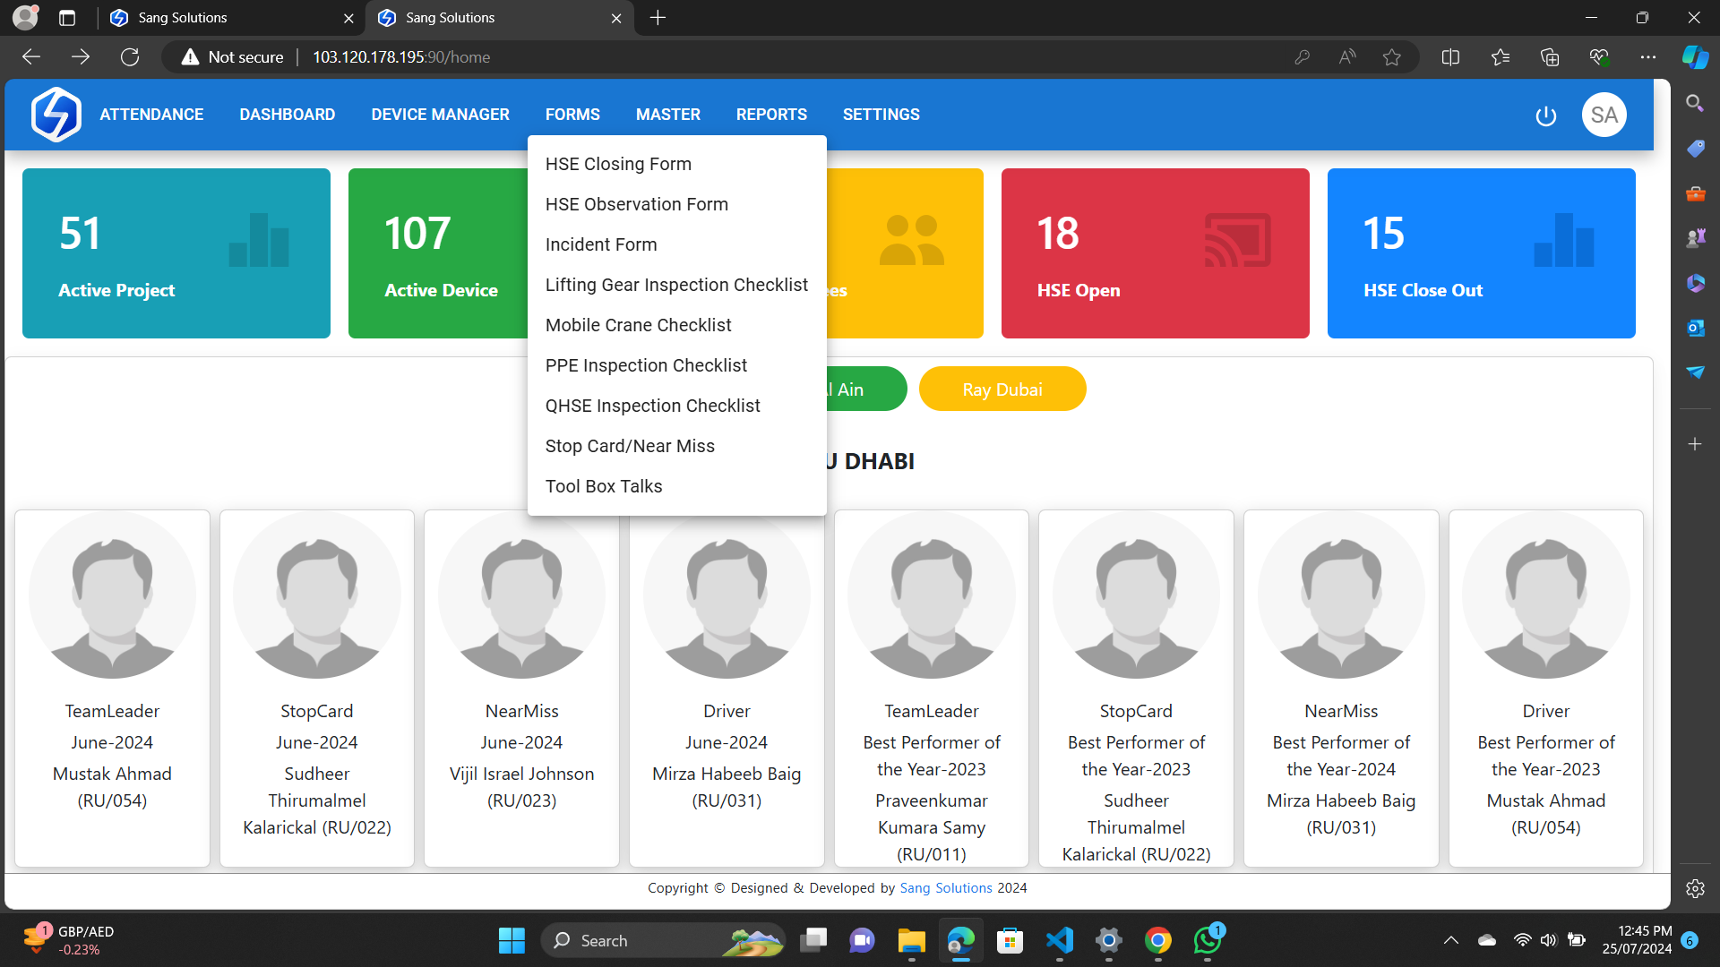Viewport: 1720px width, 967px height.
Task: Click the Ray Dubai button
Action: tap(1002, 389)
